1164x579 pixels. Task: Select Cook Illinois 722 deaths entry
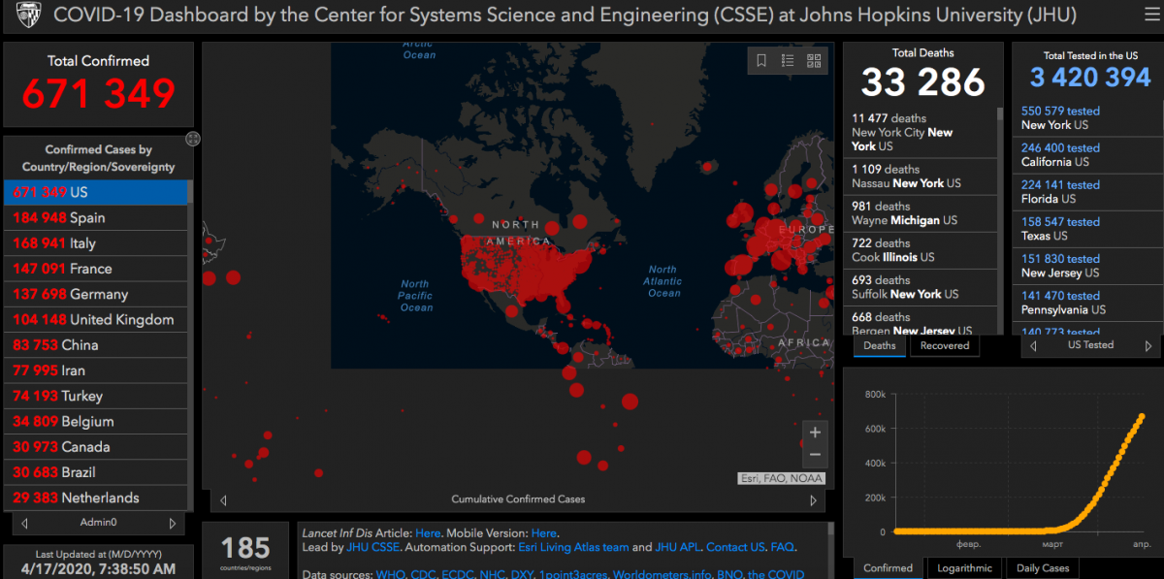[x=919, y=250]
